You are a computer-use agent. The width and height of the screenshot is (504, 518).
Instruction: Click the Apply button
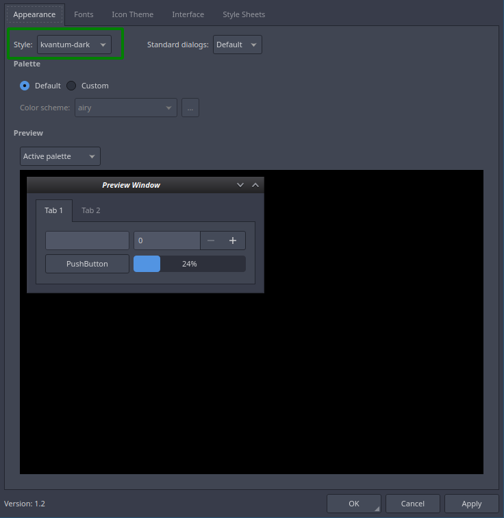[471, 504]
